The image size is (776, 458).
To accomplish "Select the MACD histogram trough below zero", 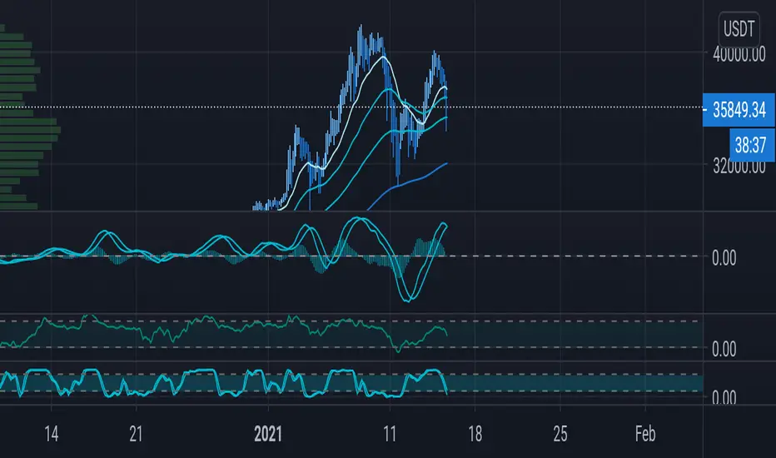I will [400, 266].
